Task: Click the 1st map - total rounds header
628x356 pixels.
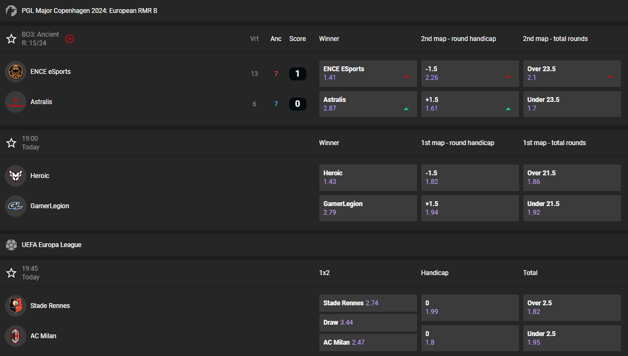Action: [555, 143]
